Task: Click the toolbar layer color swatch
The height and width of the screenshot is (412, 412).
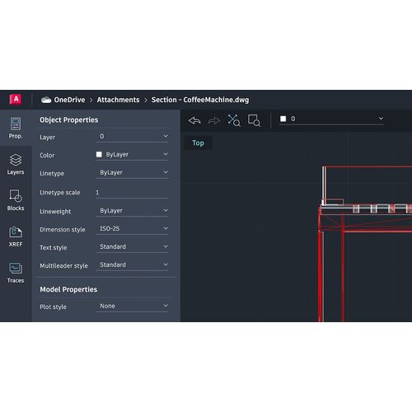Action: pos(283,119)
